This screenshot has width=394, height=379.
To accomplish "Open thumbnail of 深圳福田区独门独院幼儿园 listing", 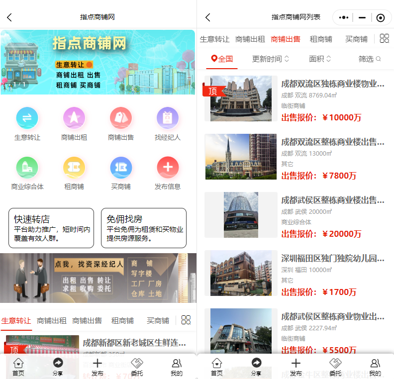I will tap(241, 273).
